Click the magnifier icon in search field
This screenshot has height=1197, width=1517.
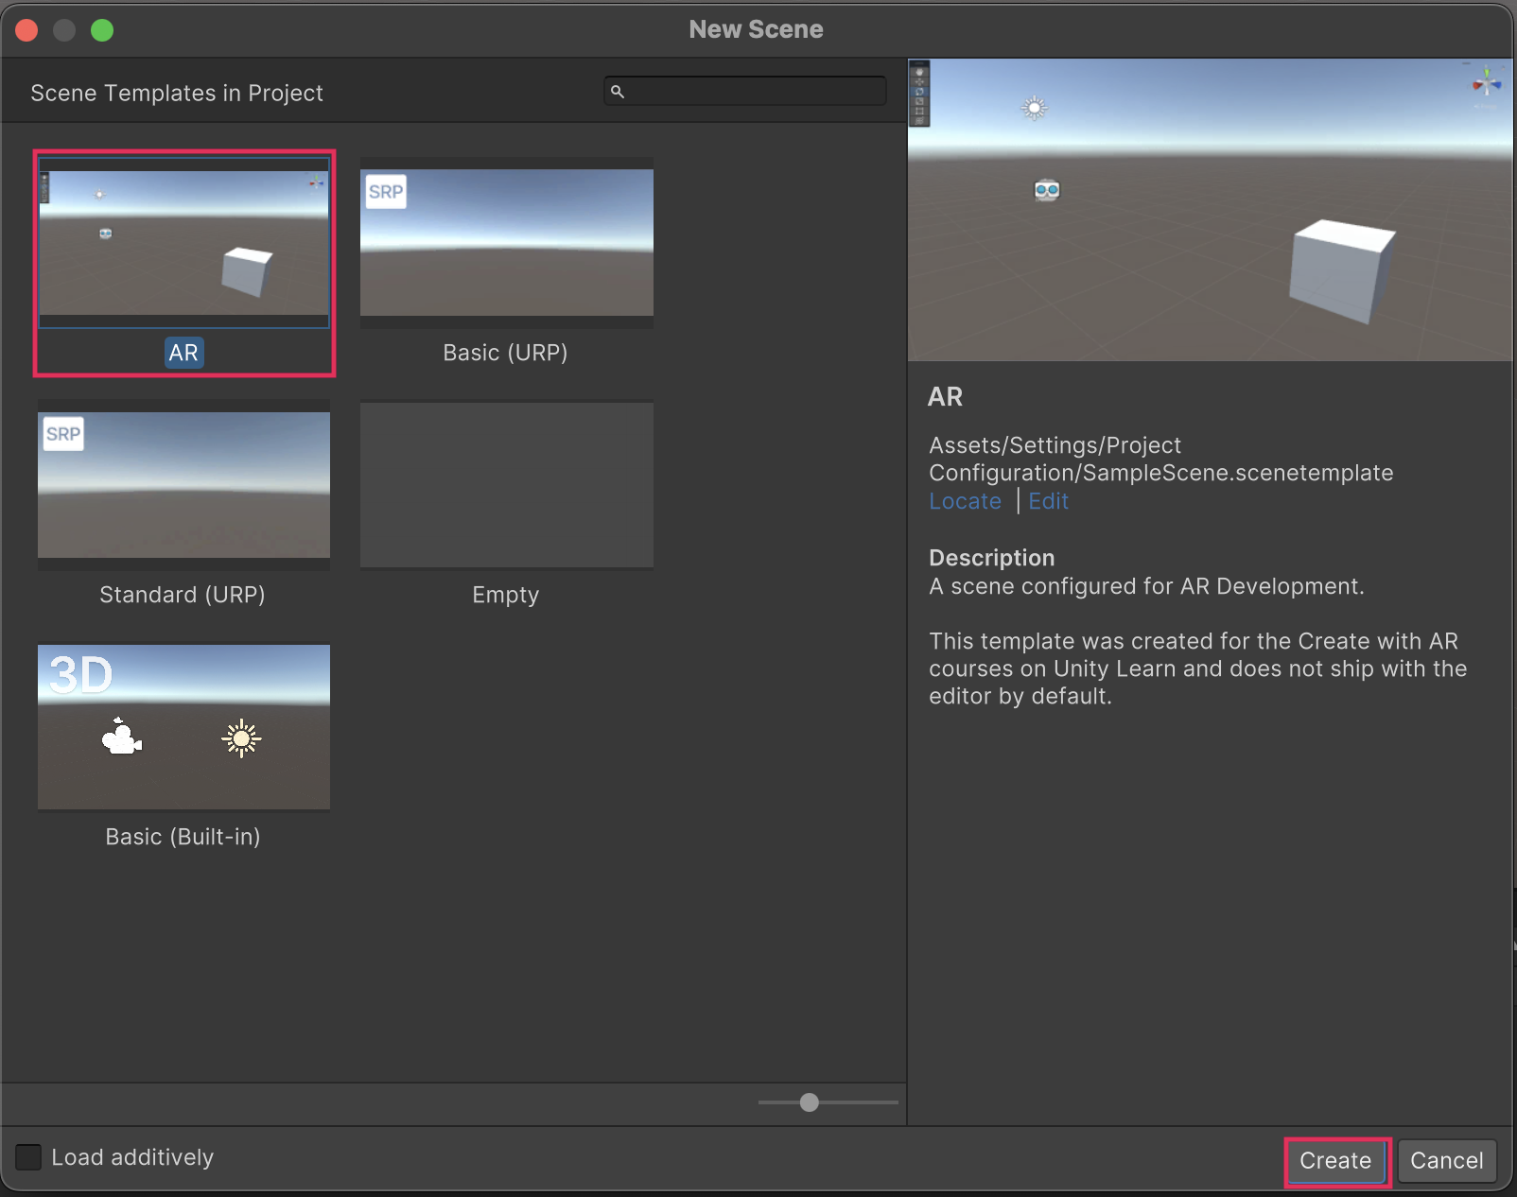pos(618,92)
